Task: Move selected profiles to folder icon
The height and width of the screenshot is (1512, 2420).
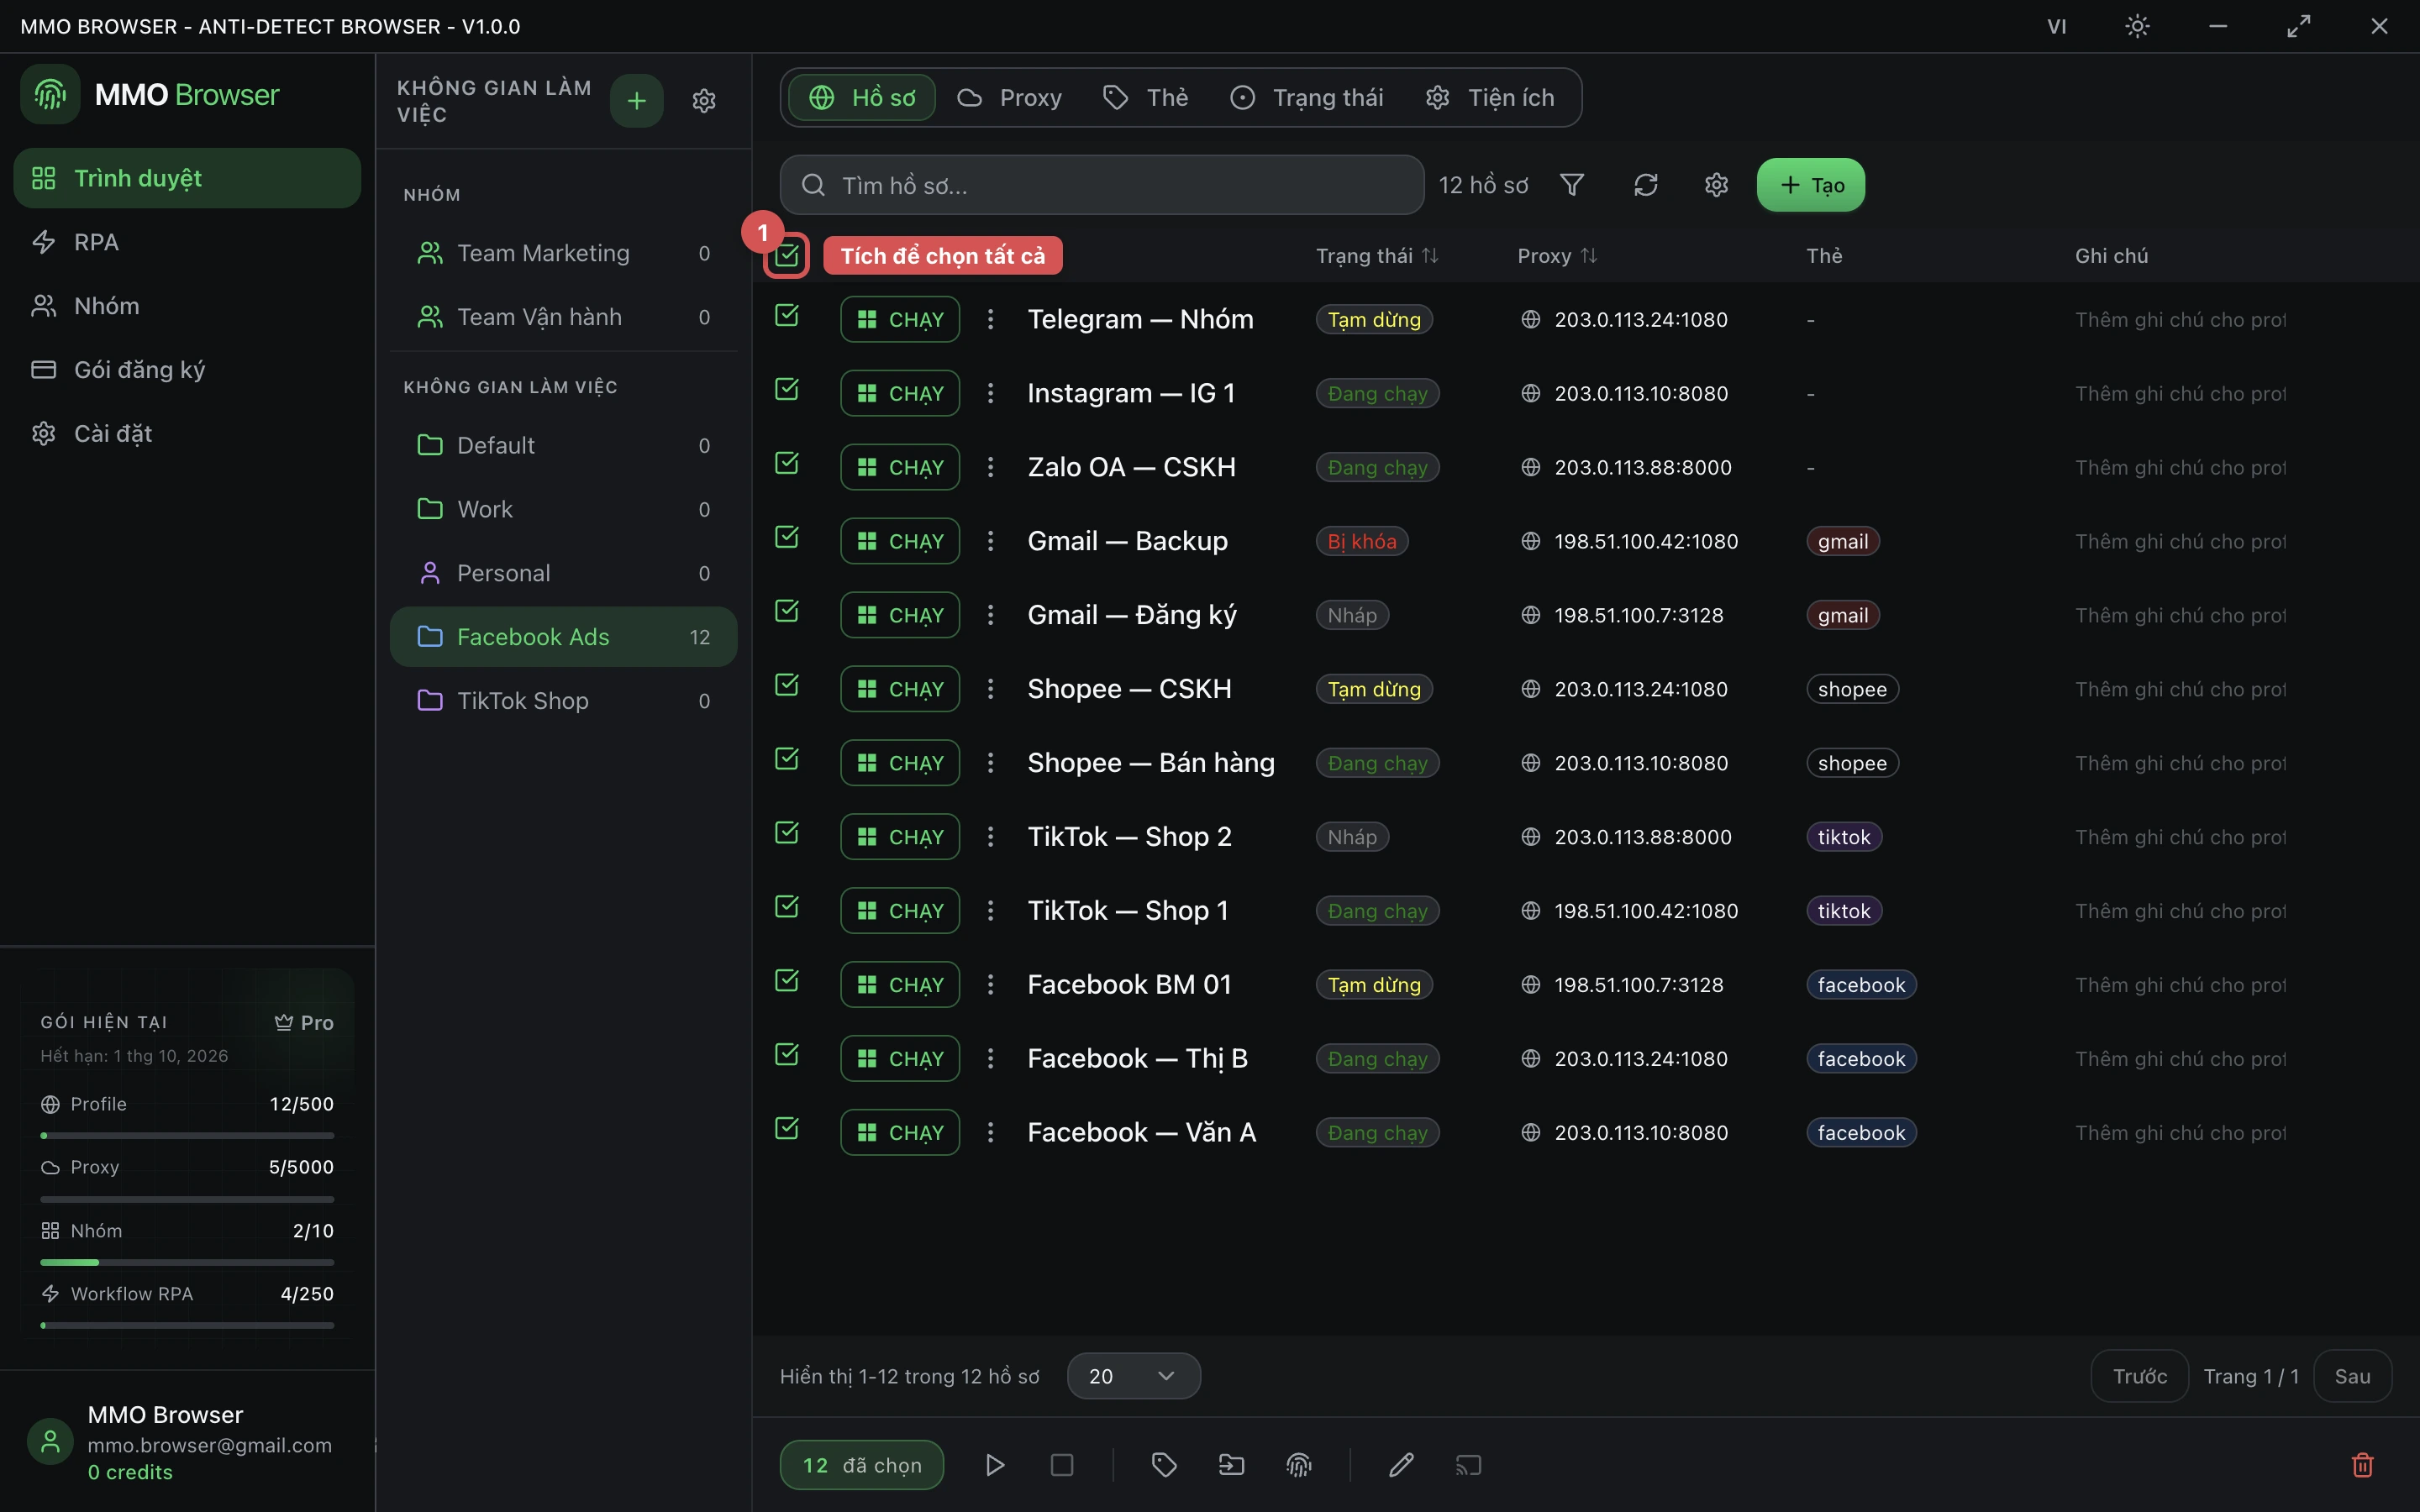Action: 1231,1465
